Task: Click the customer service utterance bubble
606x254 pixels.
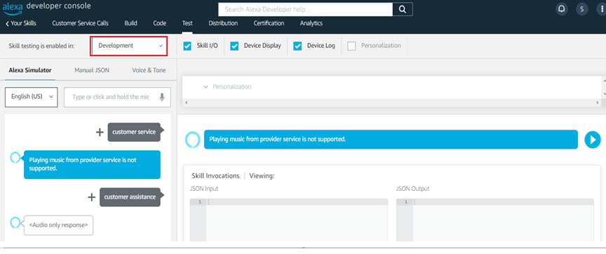Action: [x=134, y=132]
